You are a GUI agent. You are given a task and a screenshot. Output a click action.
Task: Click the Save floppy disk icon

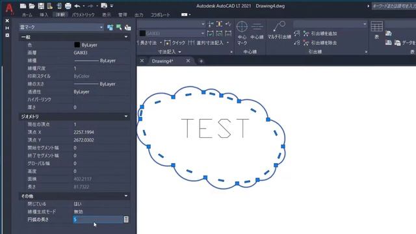pos(41,6)
